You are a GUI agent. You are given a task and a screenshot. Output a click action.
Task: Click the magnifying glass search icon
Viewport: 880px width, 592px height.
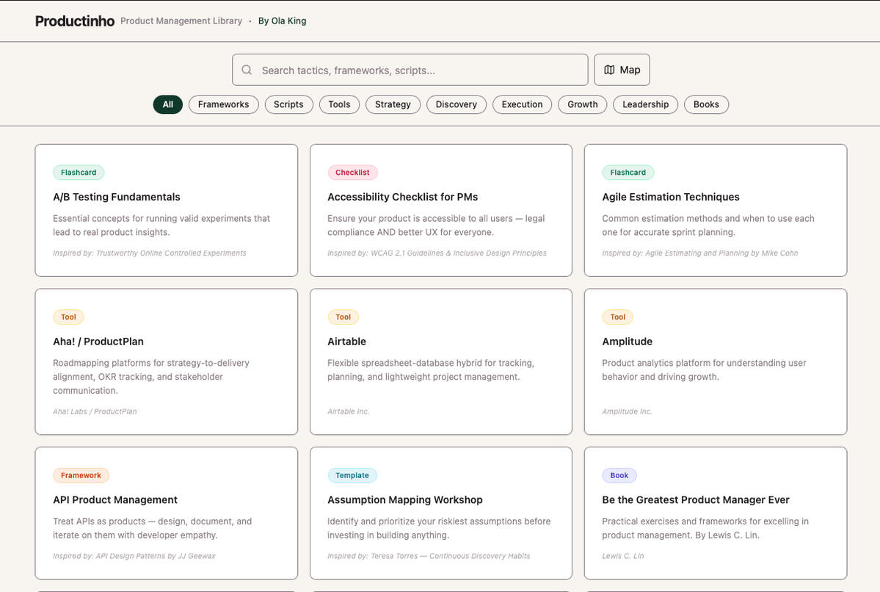tap(247, 71)
